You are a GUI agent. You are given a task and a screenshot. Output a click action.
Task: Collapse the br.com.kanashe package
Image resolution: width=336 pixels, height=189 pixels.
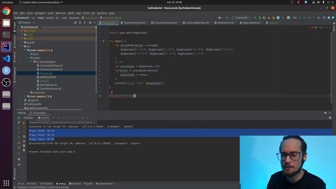tap(31, 62)
